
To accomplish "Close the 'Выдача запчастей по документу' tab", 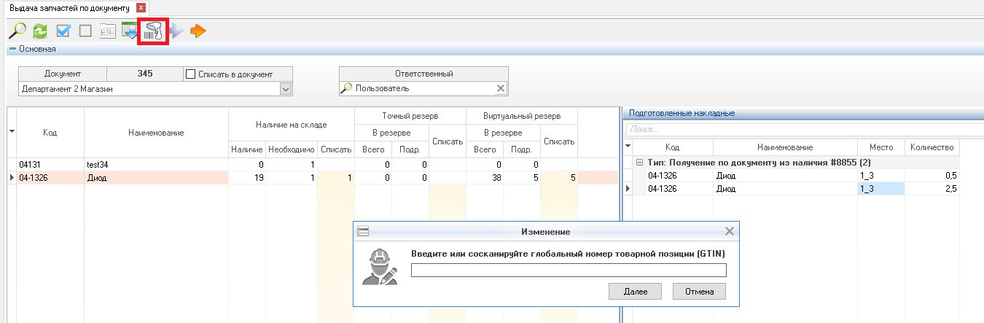I will click(141, 8).
